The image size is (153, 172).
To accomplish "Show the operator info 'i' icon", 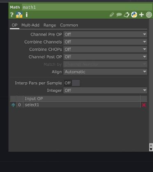I will [x=27, y=15].
